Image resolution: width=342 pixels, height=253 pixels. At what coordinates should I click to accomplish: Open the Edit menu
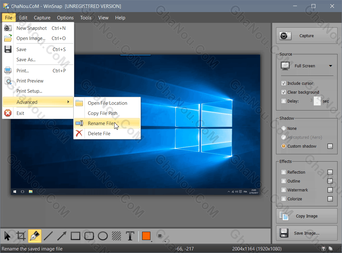[23, 18]
